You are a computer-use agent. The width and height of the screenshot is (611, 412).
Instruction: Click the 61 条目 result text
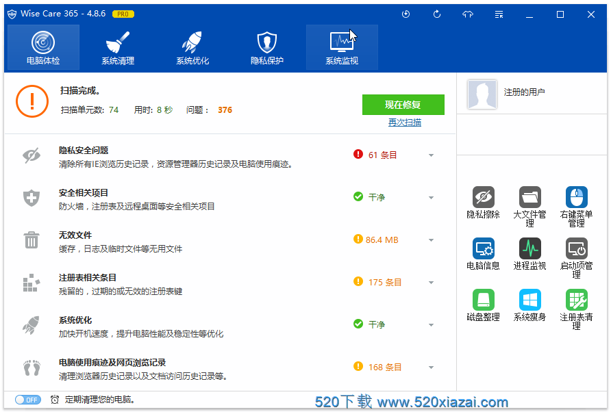(382, 155)
